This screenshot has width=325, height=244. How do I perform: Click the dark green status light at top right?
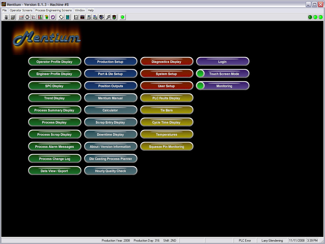pyautogui.click(x=310, y=17)
